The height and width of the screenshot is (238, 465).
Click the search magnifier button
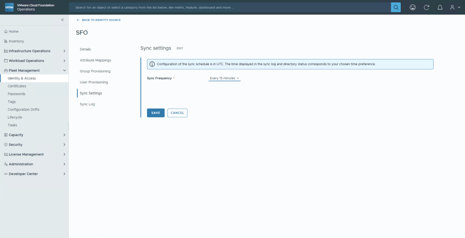396,7
